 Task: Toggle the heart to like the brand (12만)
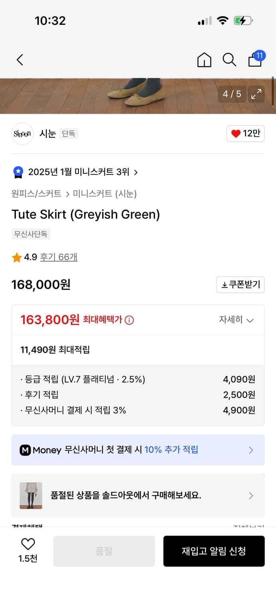click(x=245, y=133)
